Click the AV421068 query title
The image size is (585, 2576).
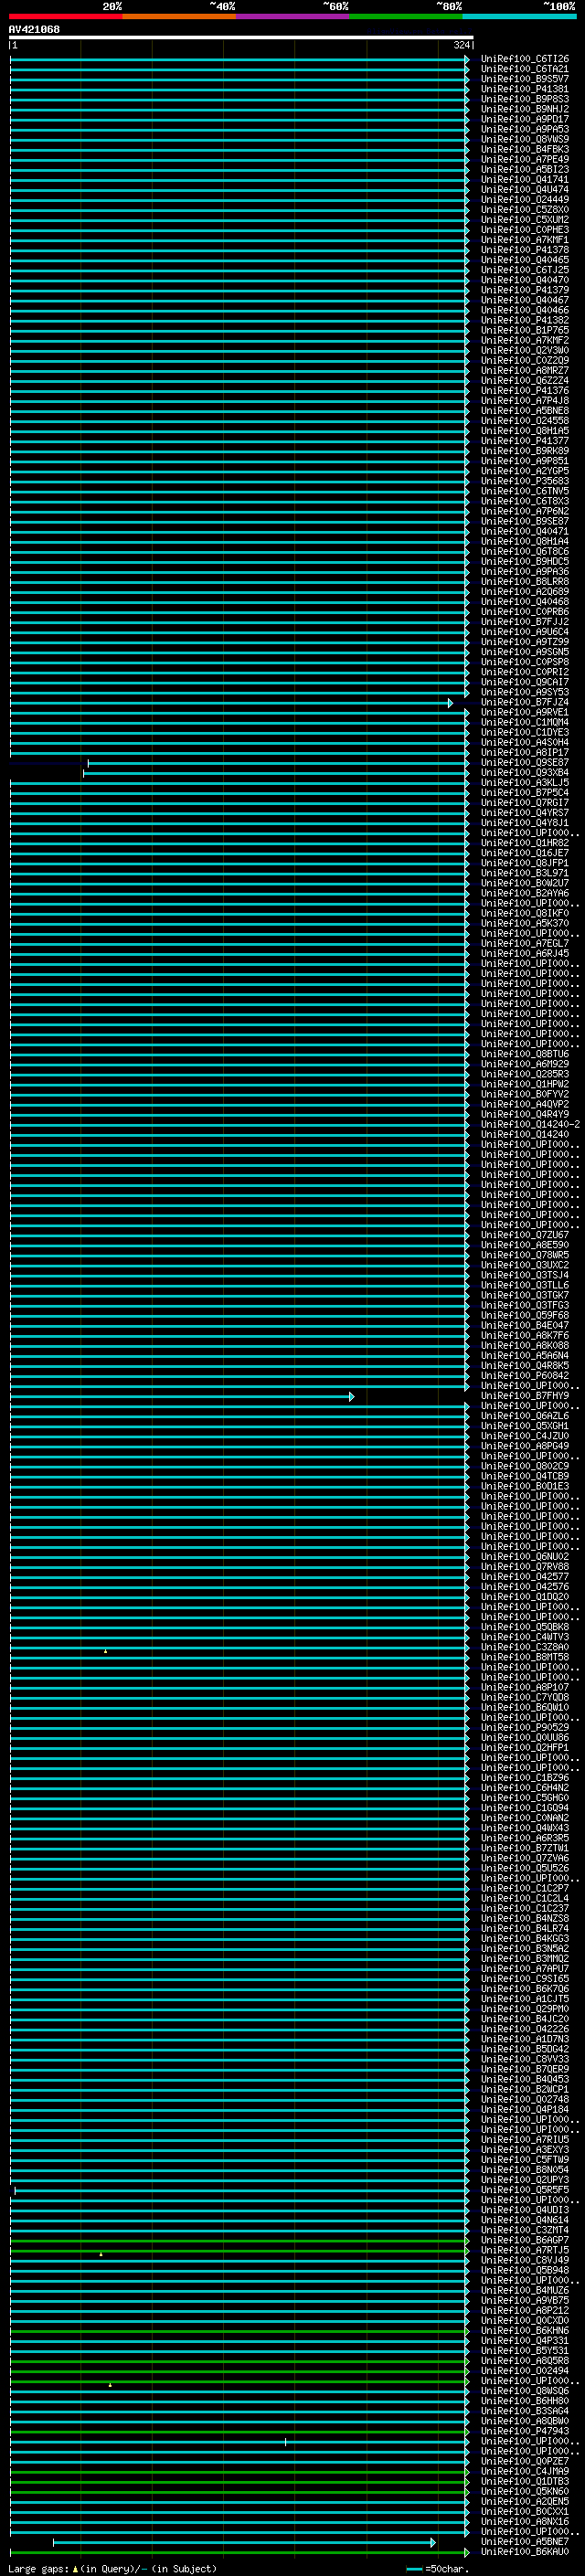(34, 30)
